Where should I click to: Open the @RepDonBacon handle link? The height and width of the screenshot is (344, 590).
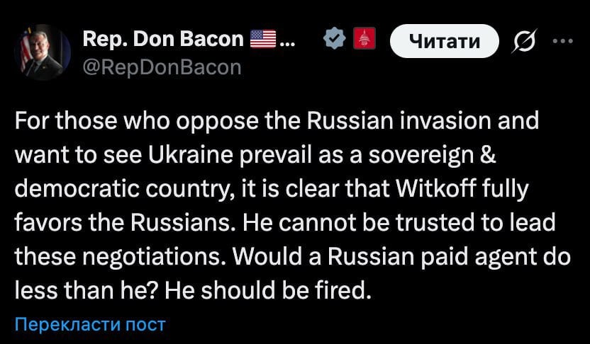click(162, 67)
